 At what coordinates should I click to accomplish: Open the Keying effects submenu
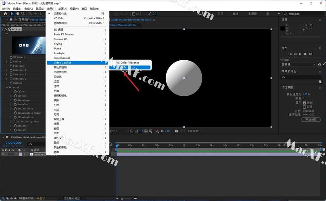coord(77,44)
